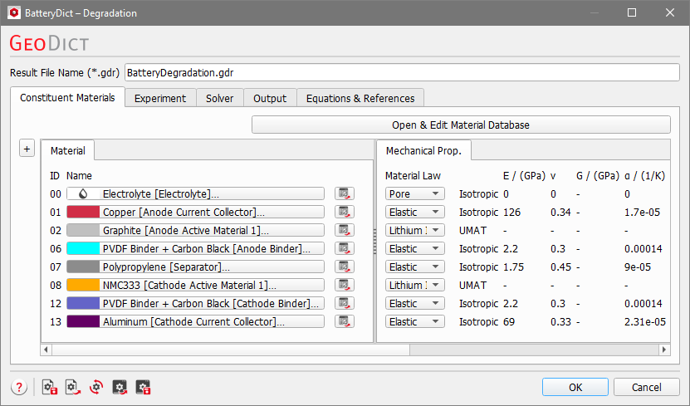Viewport: 690px width, 406px height.
Task: Click Graphite [Anode Active Material 1] button
Action: point(195,230)
